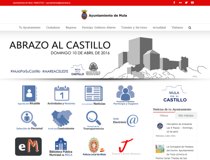Switch to Últimas news tab
This screenshot has width=210, height=160.
point(164,115)
